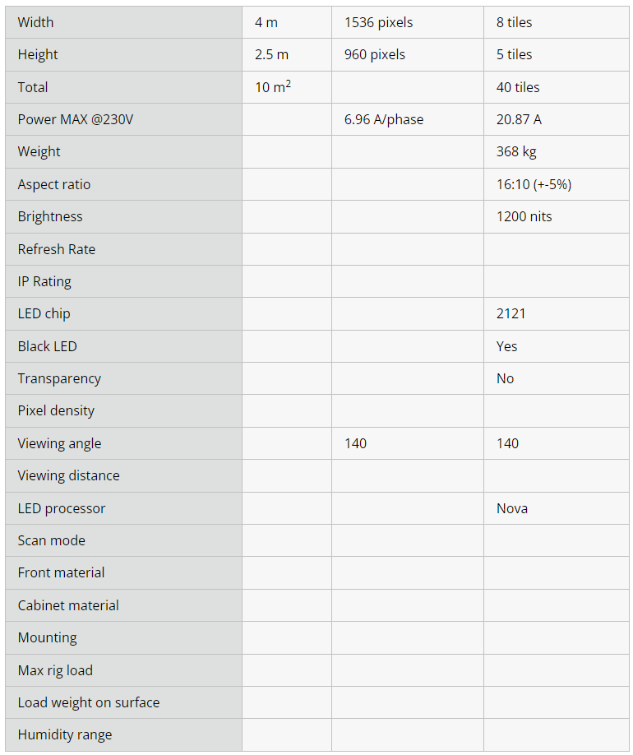The height and width of the screenshot is (755, 633).
Task: Click the Width row label
Action: tap(35, 22)
